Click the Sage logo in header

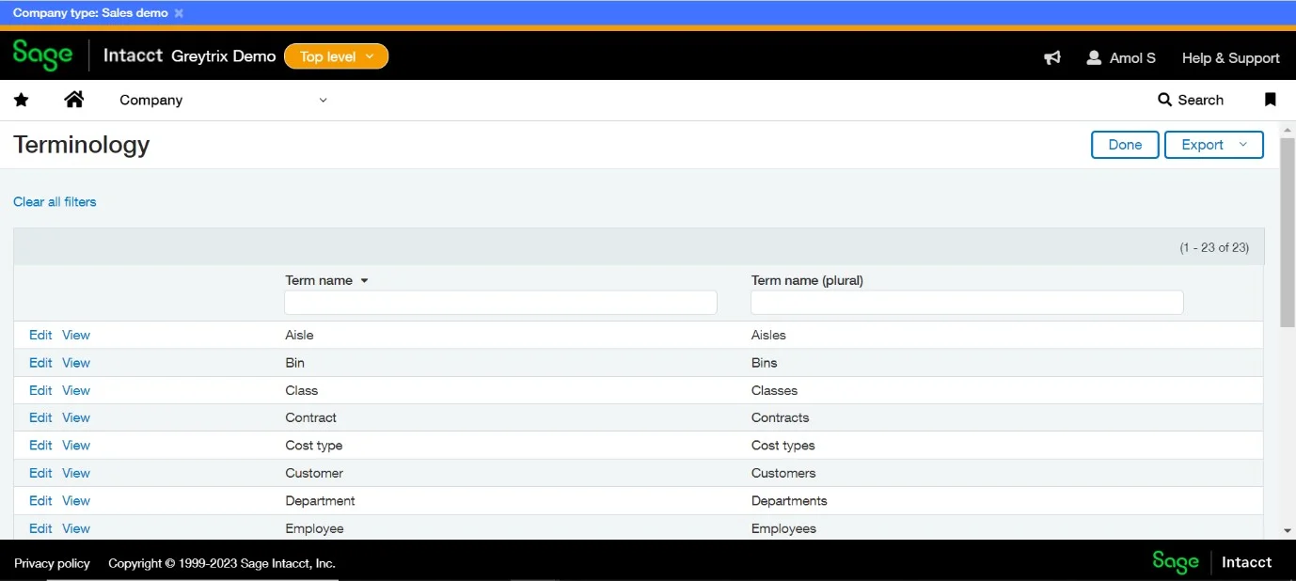click(42, 55)
